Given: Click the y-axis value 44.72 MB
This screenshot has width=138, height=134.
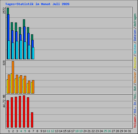Looking at the screenshot, I should 4,101.
